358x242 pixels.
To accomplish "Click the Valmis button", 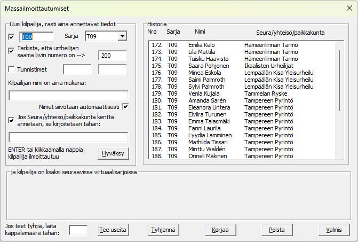I will (x=334, y=230).
